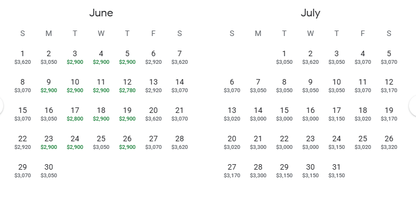Click the June month heading
416x204 pixels.
click(101, 13)
